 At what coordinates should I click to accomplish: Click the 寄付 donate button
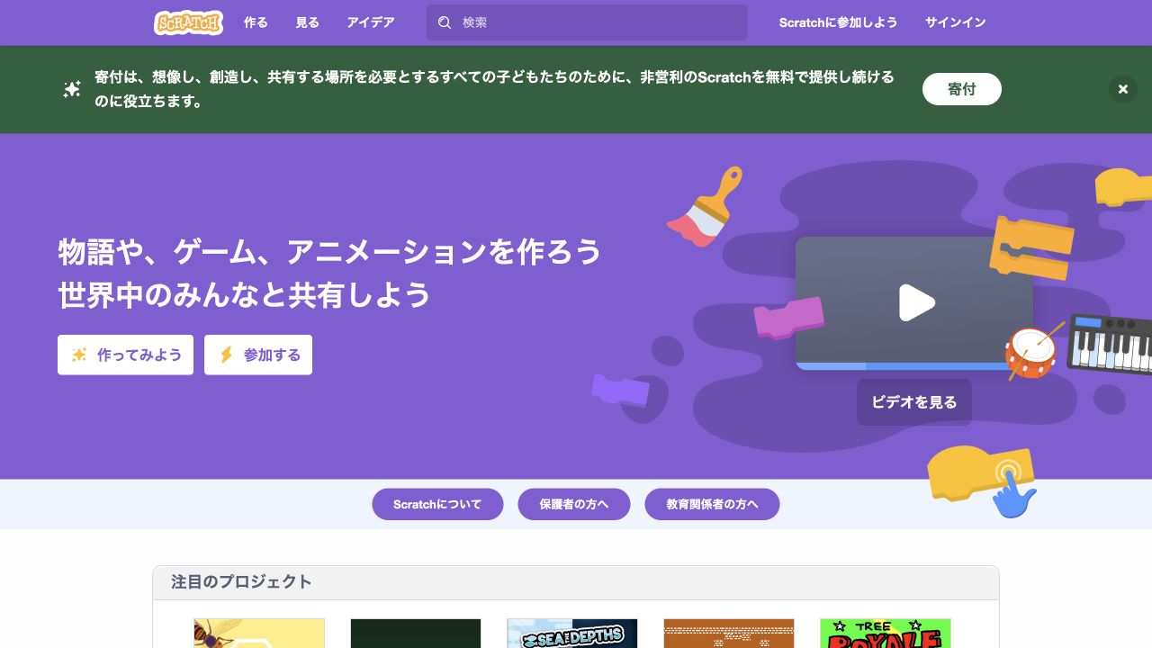tap(961, 89)
